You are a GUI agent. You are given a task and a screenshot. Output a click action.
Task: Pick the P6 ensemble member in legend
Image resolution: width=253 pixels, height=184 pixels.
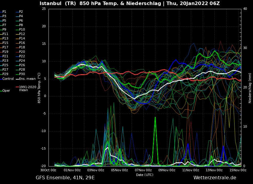[x=20, y=20]
